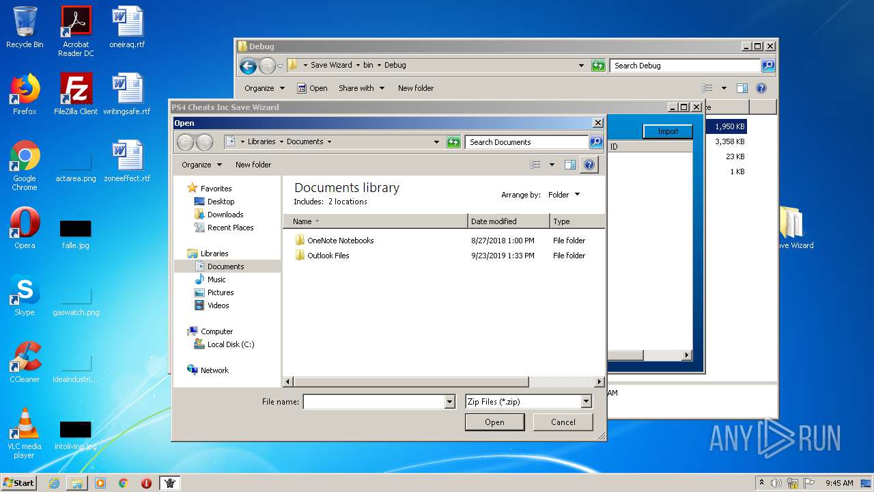Expand the address bar history dropdown in Open dialog
This screenshot has width=874, height=492.
[436, 142]
